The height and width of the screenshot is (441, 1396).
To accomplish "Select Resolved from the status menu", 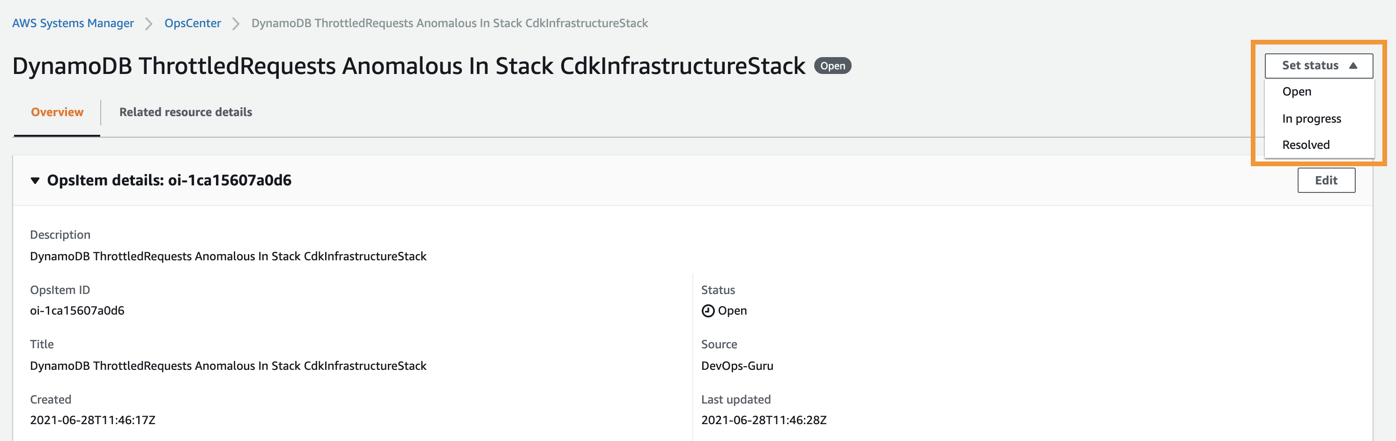I will point(1306,145).
